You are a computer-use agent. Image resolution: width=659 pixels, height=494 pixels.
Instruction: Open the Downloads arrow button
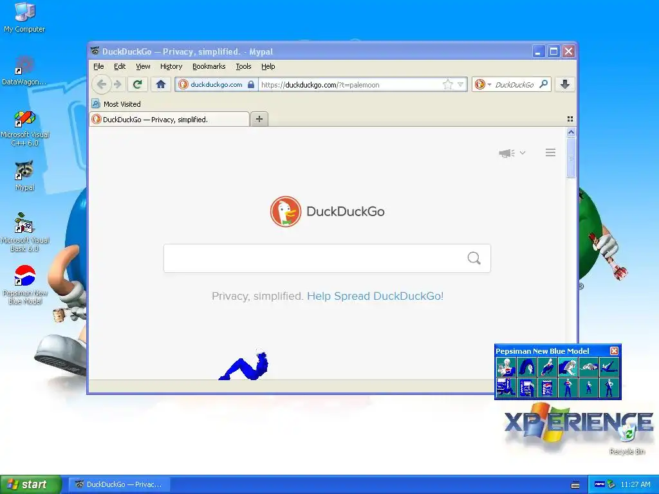(x=565, y=84)
